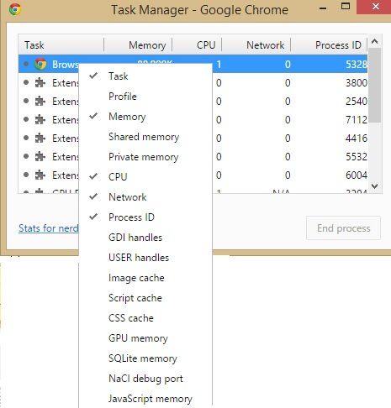Click the End process button
This screenshot has width=391, height=408.
pyautogui.click(x=343, y=228)
